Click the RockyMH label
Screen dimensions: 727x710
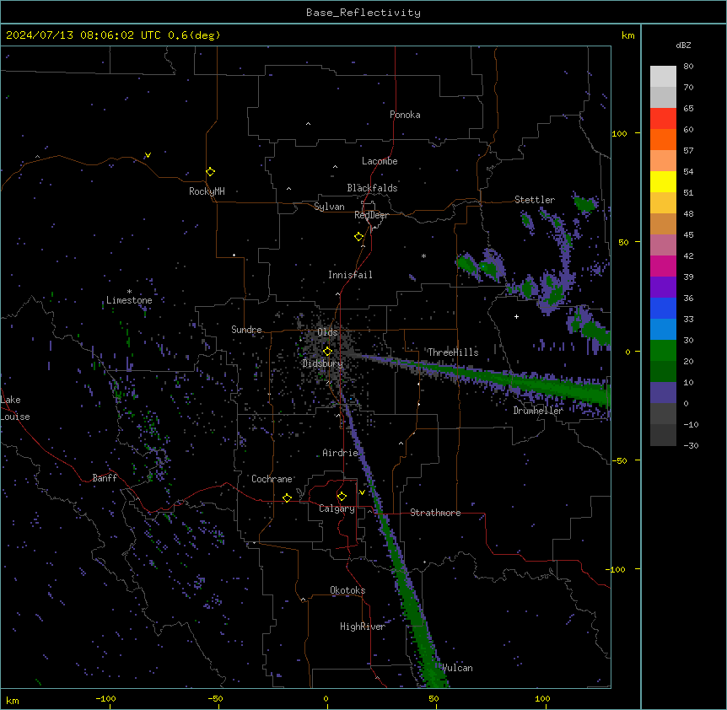[207, 191]
